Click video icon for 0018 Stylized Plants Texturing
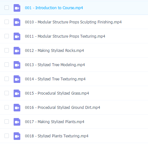The height and width of the screenshot is (144, 148). tap(17, 136)
